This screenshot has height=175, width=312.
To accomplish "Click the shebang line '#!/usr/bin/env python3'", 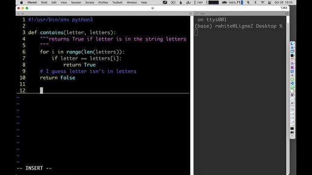I will click(60, 19).
